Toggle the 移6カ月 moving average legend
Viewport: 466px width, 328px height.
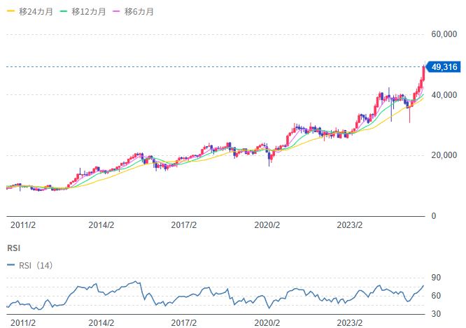[x=138, y=12]
